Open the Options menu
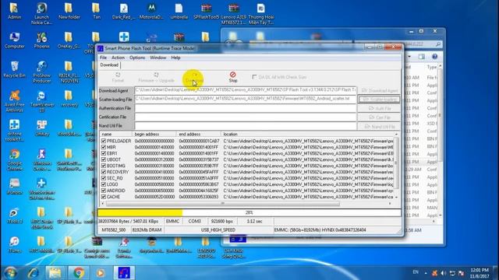 137,58
